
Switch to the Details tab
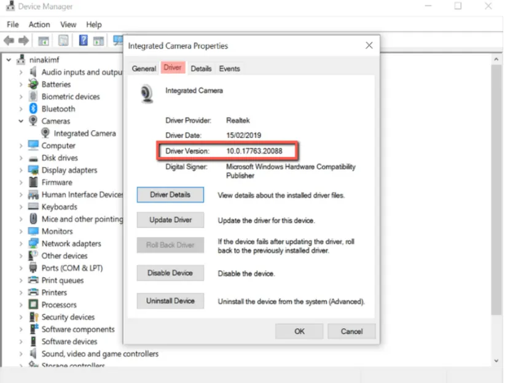pyautogui.click(x=201, y=69)
